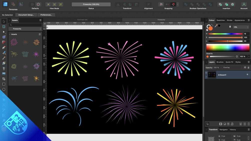Viewport: 251px width, 141px height.
Task: Click the Add Layer icon
Action: 241,124
